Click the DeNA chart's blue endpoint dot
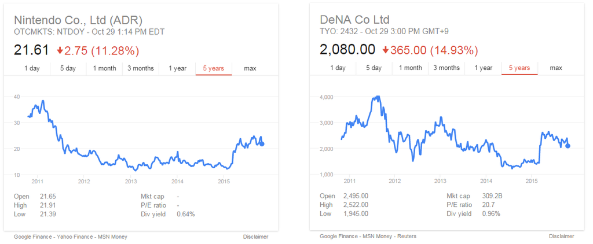This screenshot has width=593, height=244. coord(568,146)
